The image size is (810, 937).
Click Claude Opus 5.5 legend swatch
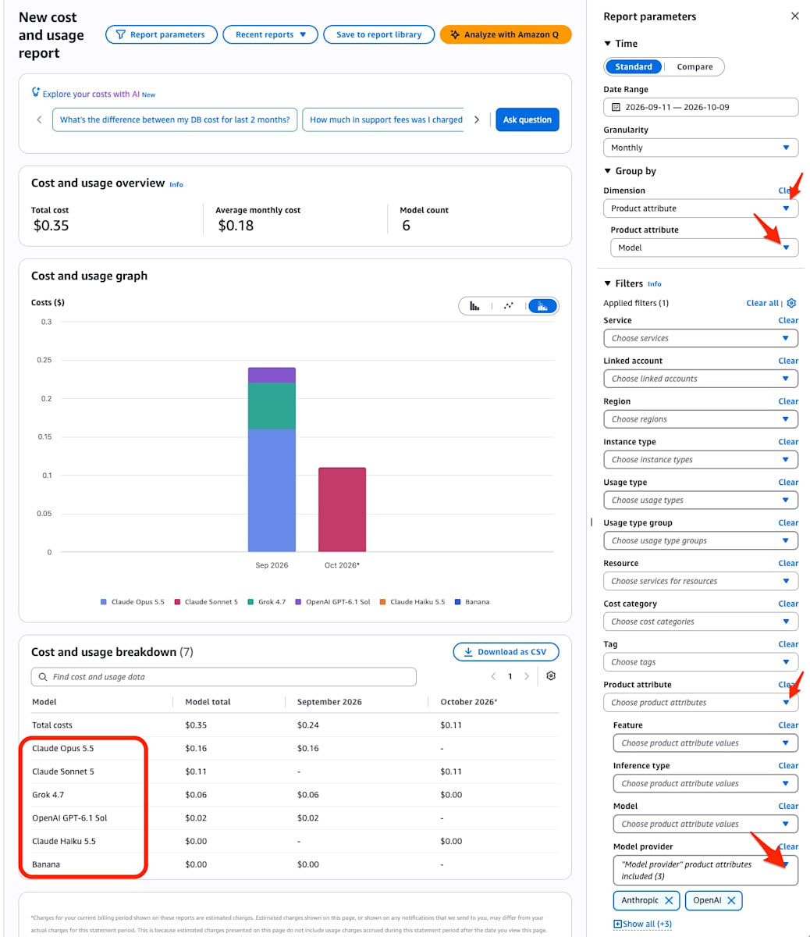point(104,602)
